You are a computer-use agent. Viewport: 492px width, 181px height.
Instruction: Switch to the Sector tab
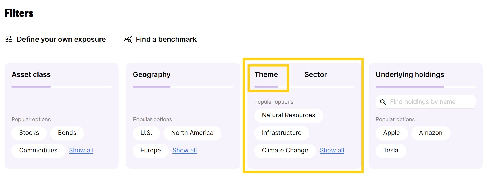point(316,74)
